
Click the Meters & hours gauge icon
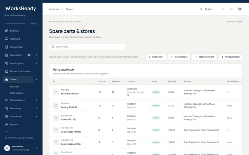click(7, 100)
